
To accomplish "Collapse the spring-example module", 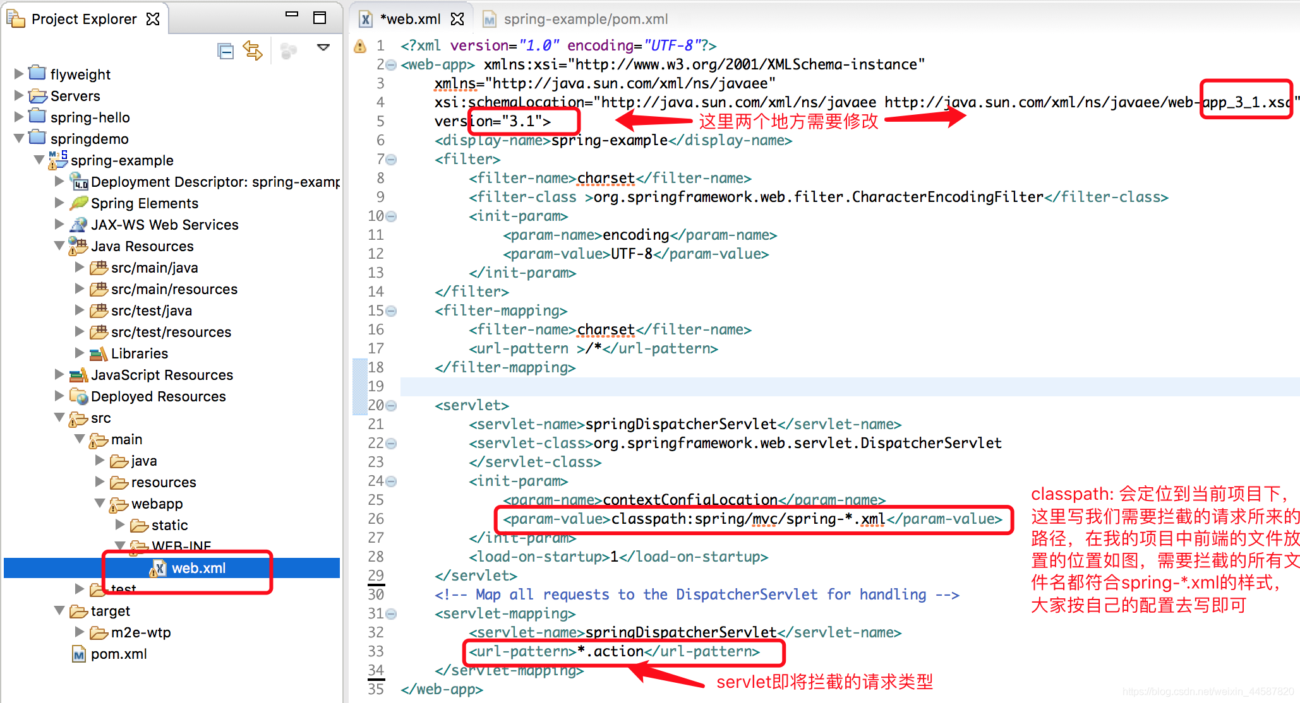I will pos(39,160).
